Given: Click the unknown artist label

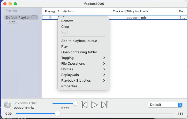Looking at the screenshot, I should pos(25,103).
